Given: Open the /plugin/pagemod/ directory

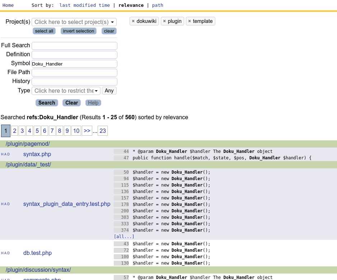Looking at the screenshot, I should [x=28, y=144].
